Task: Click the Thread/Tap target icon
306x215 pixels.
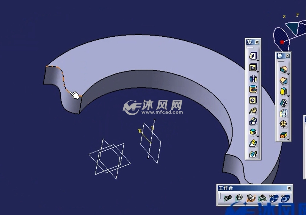Action: pos(283,124)
